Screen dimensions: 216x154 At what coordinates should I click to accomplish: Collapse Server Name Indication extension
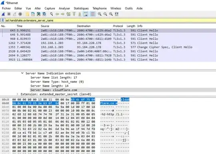coord(22,73)
